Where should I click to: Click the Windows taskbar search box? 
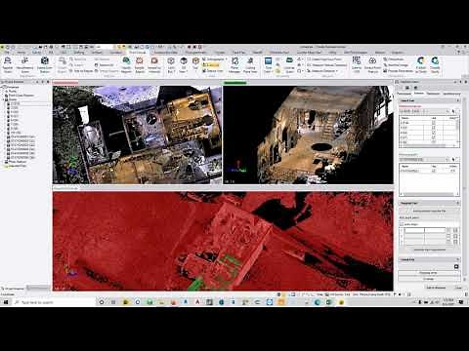tap(54, 302)
